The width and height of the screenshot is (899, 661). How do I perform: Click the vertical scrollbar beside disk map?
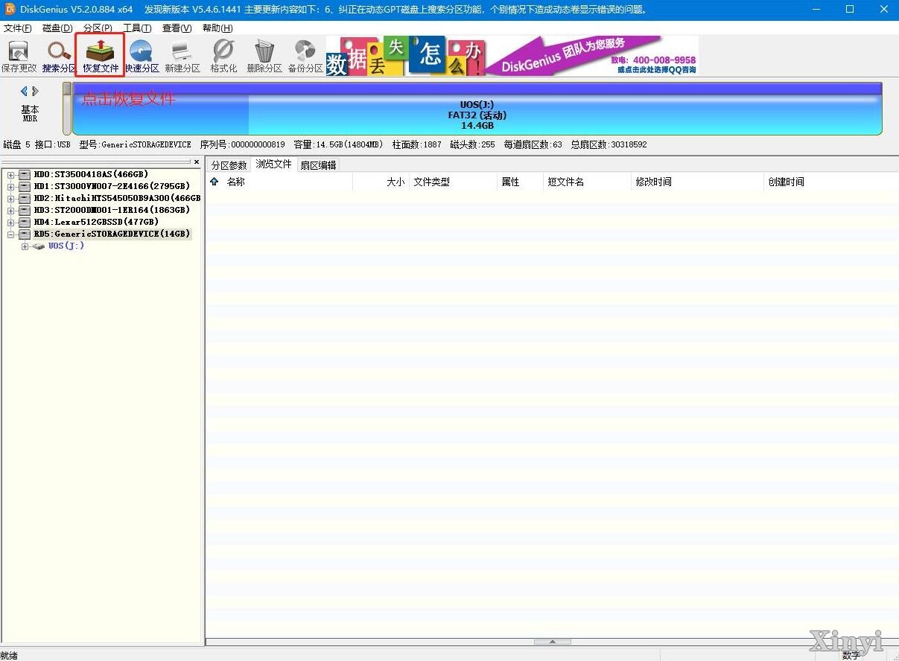67,109
